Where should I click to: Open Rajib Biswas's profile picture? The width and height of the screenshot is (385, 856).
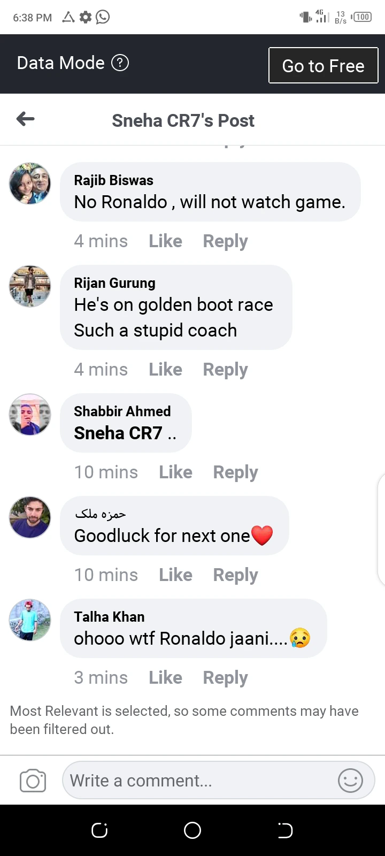tap(30, 184)
